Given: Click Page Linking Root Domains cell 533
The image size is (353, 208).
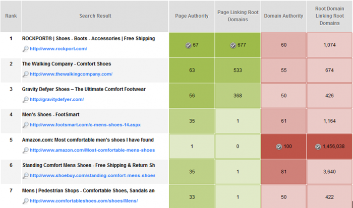Looking at the screenshot, I should [238, 71].
